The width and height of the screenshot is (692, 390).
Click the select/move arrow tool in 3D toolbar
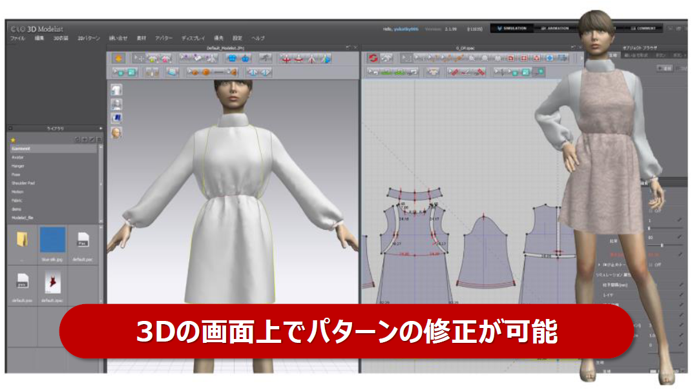click(x=138, y=59)
